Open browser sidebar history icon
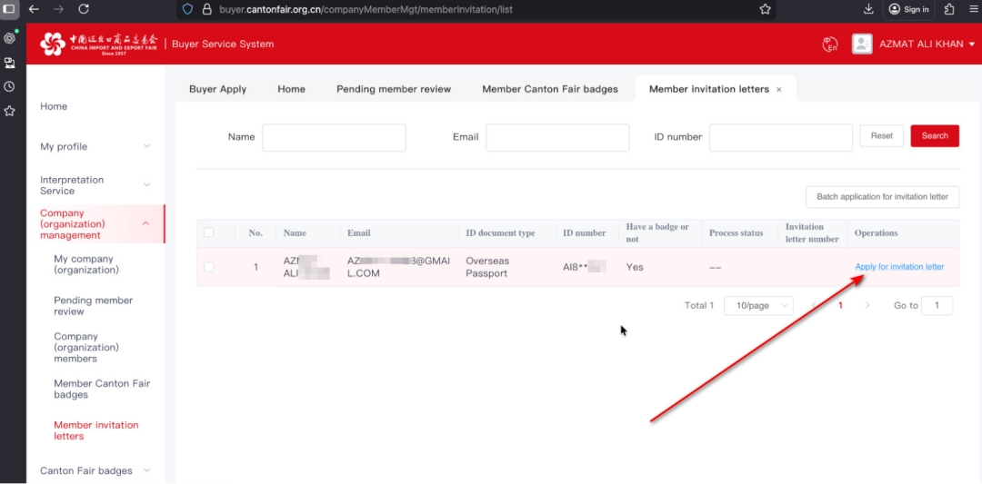Image resolution: width=982 pixels, height=484 pixels. click(x=10, y=86)
